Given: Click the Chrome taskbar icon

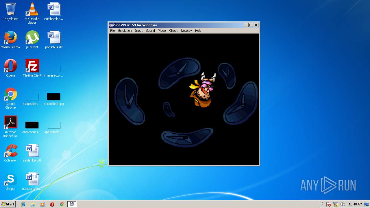Looking at the screenshot, I should (62, 204).
